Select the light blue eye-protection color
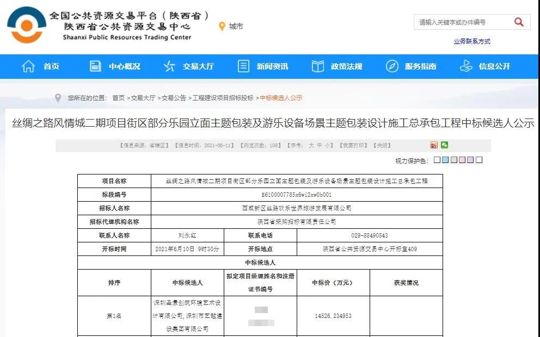Viewport: 540px width, 337px height. [x=446, y=160]
